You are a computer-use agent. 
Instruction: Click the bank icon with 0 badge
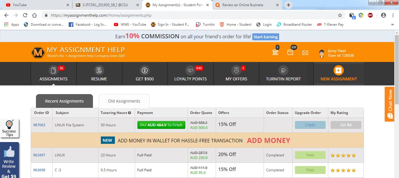(275, 52)
